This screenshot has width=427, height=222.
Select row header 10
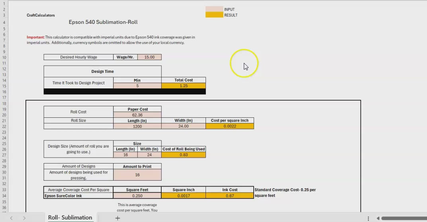coord(3,57)
